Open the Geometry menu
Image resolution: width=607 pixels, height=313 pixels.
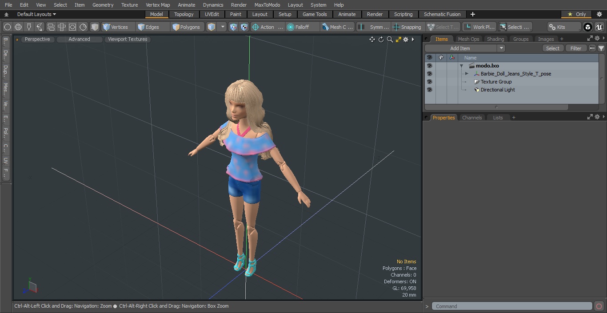point(103,5)
